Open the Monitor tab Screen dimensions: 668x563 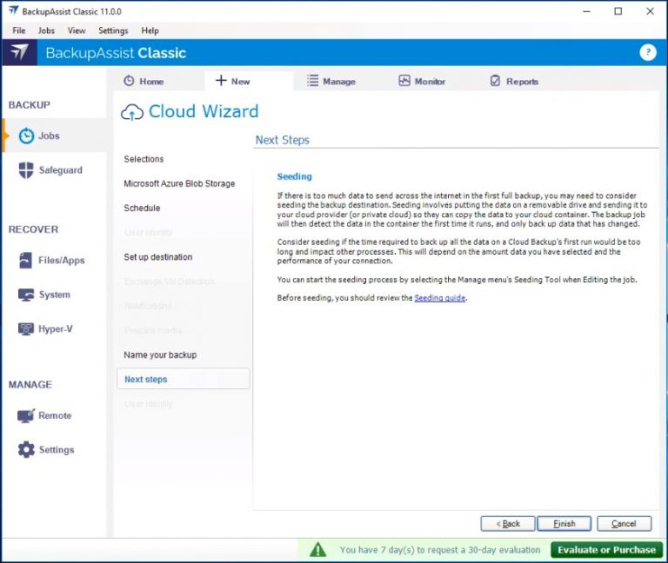click(422, 82)
